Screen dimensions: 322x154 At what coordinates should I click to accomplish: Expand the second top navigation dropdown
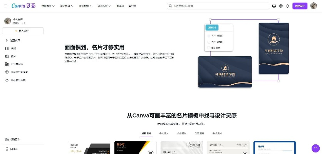pyautogui.click(x=67, y=6)
